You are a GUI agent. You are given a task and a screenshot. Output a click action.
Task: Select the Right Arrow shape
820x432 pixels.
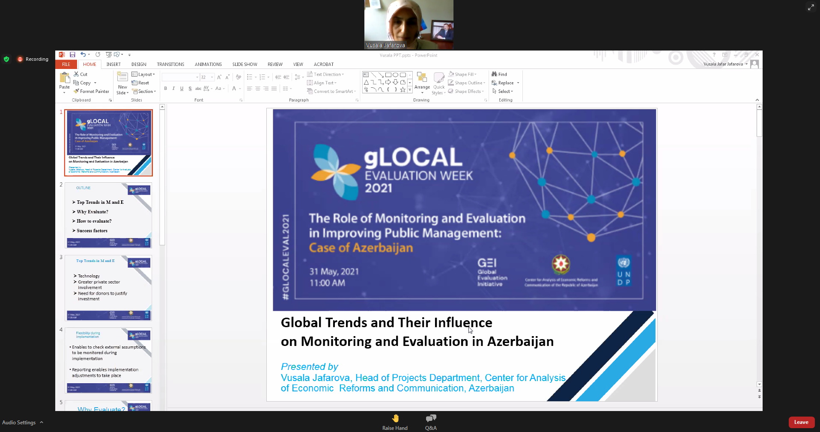388,82
